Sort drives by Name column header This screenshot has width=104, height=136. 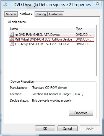(x=41, y=29)
